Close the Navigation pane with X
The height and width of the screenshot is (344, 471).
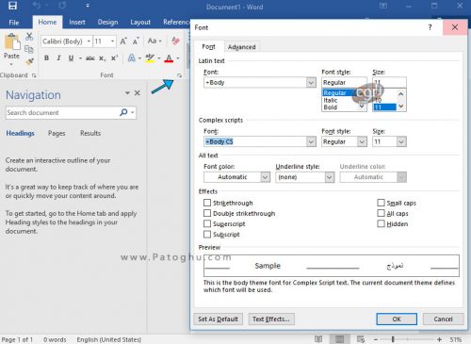pyautogui.click(x=138, y=93)
